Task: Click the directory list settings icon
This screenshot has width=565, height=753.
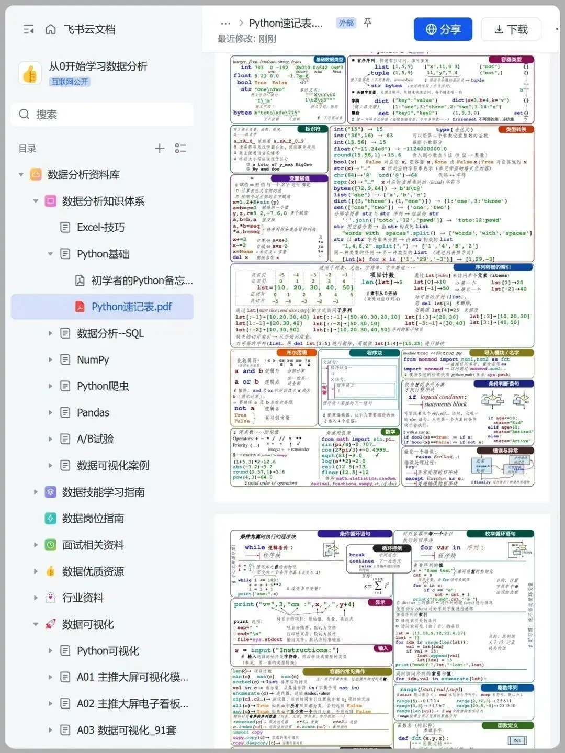Action: point(180,148)
